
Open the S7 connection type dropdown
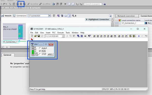click(x=49, y=16)
